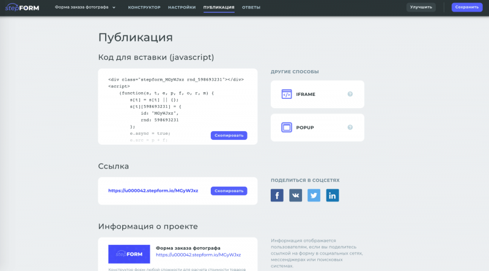Open the IFRAME help question mark
The width and height of the screenshot is (489, 271).
point(350,94)
